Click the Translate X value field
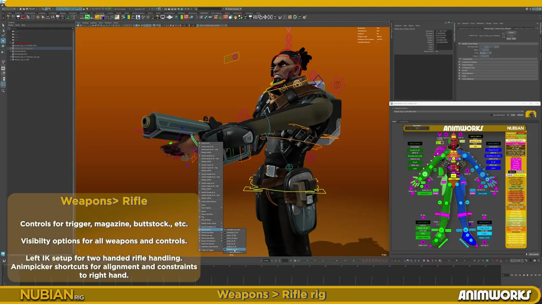The height and width of the screenshot is (304, 542). [x=444, y=31]
